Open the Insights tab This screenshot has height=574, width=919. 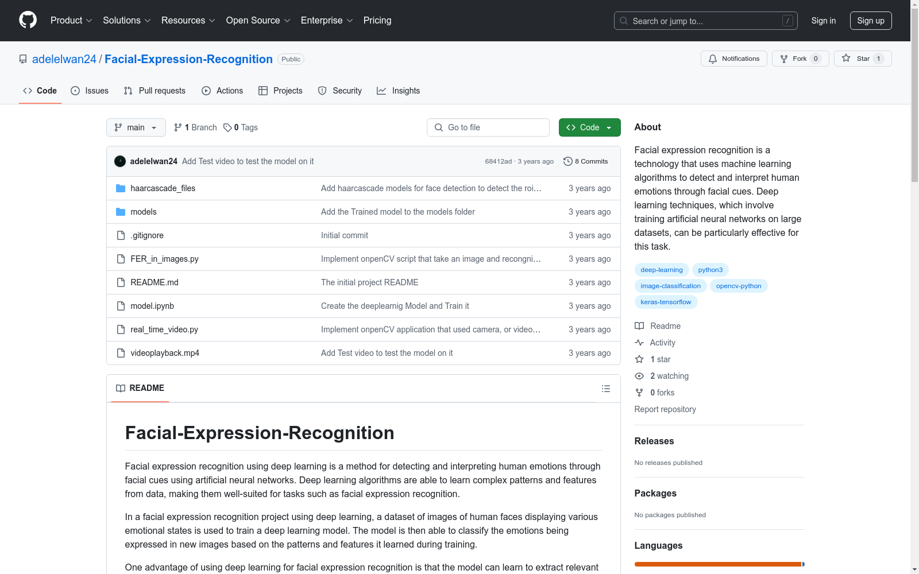click(398, 91)
